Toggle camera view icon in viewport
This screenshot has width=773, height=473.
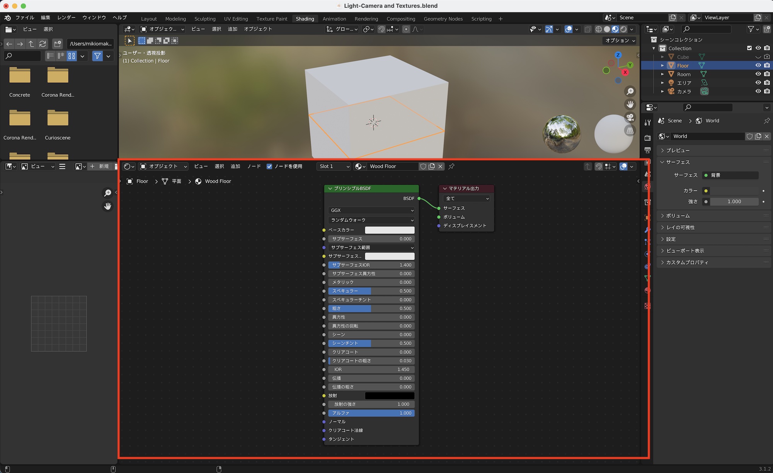pos(630,117)
